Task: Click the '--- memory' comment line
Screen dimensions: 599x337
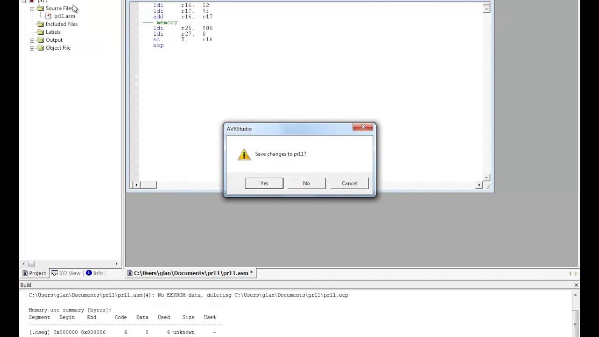Action: (x=159, y=22)
